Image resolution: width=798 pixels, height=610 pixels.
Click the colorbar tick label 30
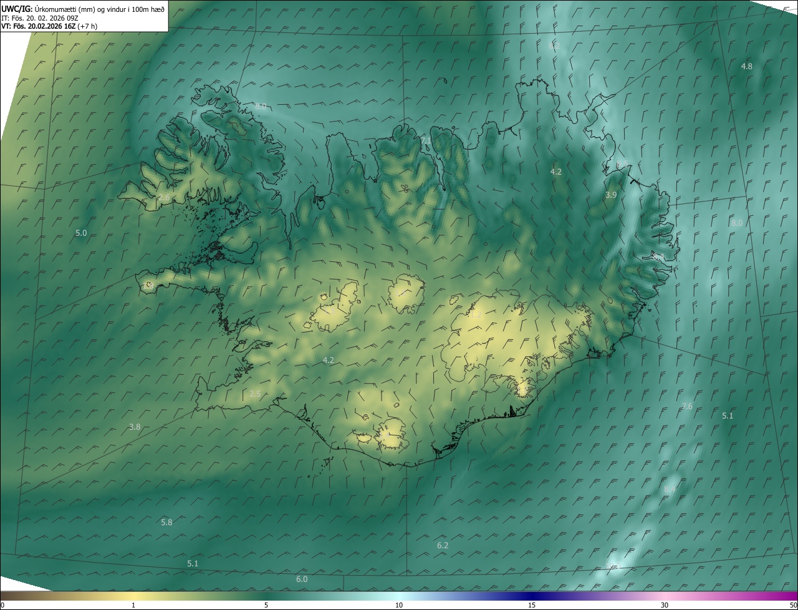[665, 605]
